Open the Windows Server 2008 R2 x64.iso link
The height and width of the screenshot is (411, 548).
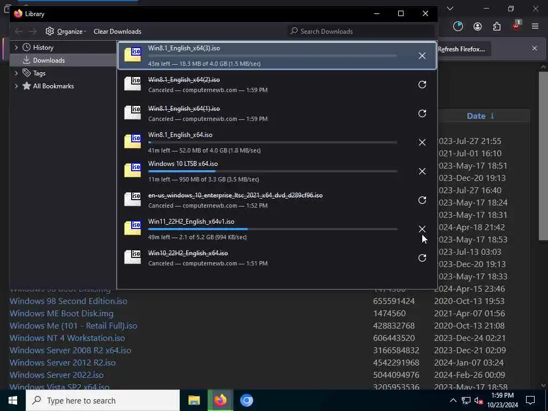(x=70, y=350)
